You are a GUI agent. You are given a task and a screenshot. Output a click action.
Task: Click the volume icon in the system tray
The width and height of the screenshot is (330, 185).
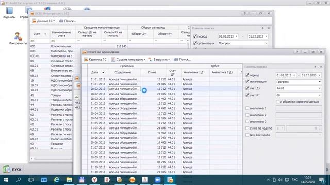click(x=280, y=180)
